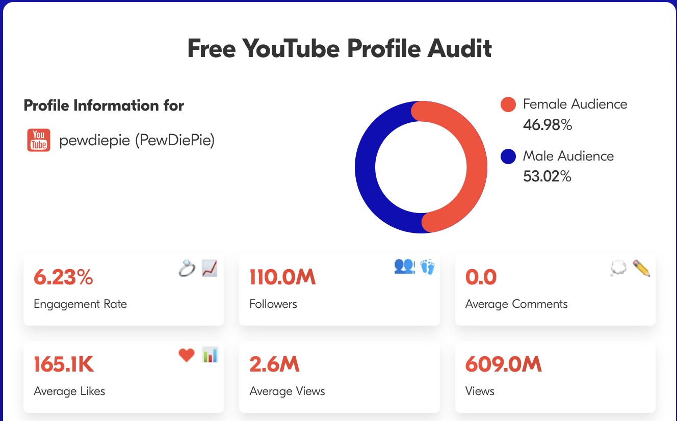
Task: Click the red heart emoji on Average Likes card
Action: coord(187,355)
